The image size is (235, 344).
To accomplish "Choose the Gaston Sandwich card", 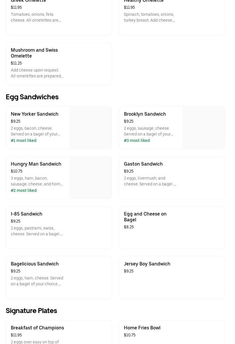I will 143,164.
